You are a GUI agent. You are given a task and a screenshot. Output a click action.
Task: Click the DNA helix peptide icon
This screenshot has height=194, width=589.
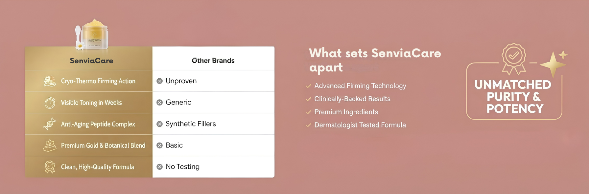[x=50, y=124]
